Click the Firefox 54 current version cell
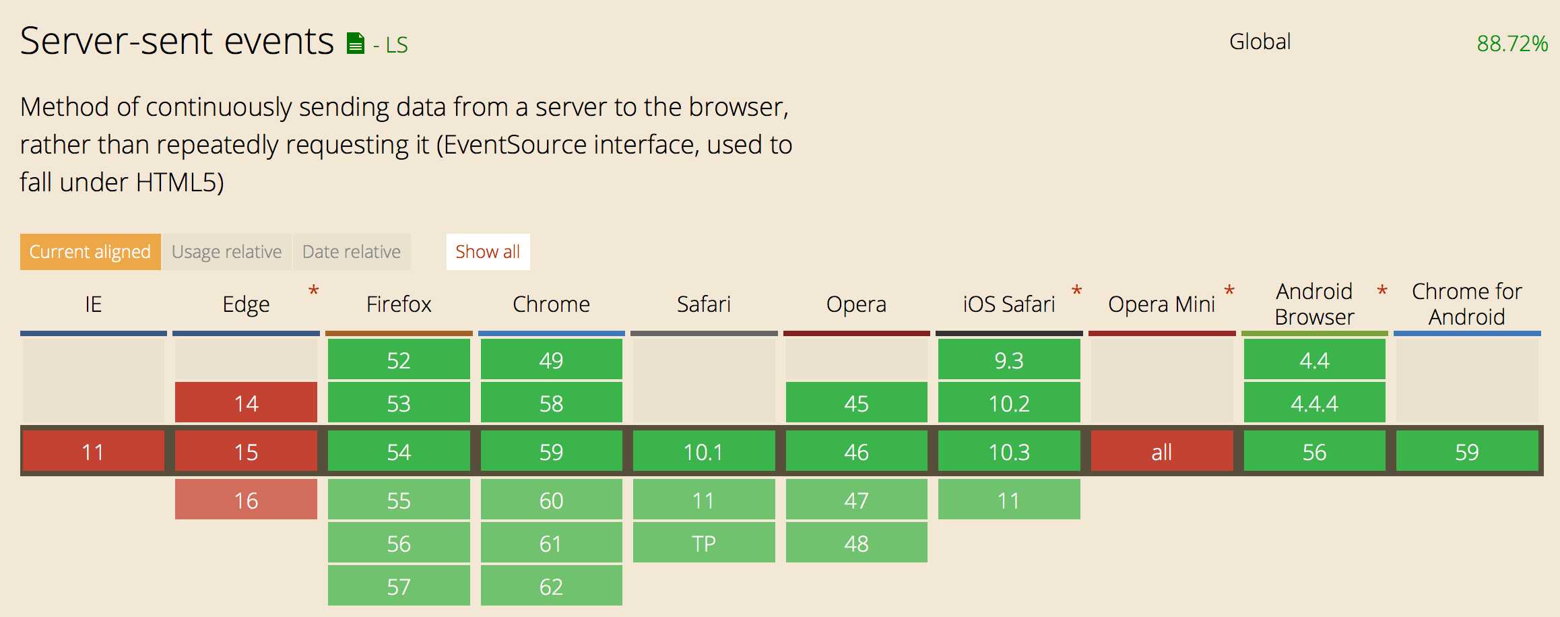The image size is (1560, 617). point(399,451)
